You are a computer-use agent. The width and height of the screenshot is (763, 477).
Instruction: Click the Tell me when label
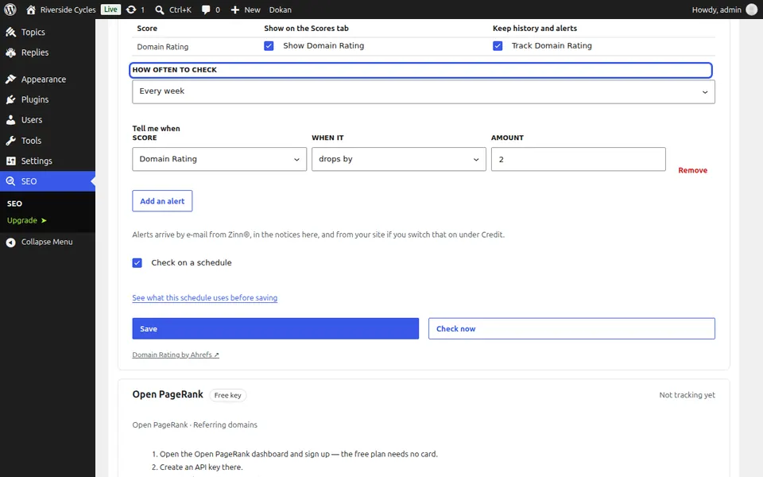pyautogui.click(x=157, y=129)
